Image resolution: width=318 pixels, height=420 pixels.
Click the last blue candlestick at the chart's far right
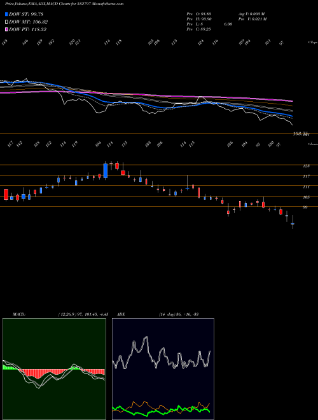coord(293,223)
